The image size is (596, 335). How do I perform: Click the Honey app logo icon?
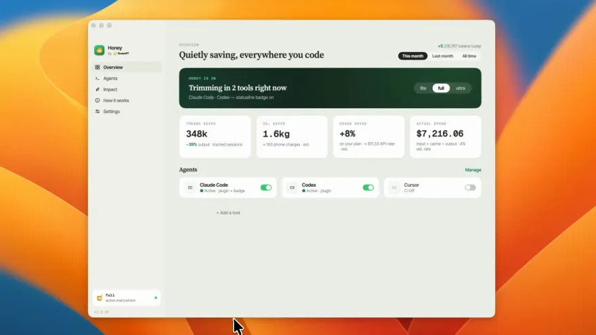click(x=99, y=50)
